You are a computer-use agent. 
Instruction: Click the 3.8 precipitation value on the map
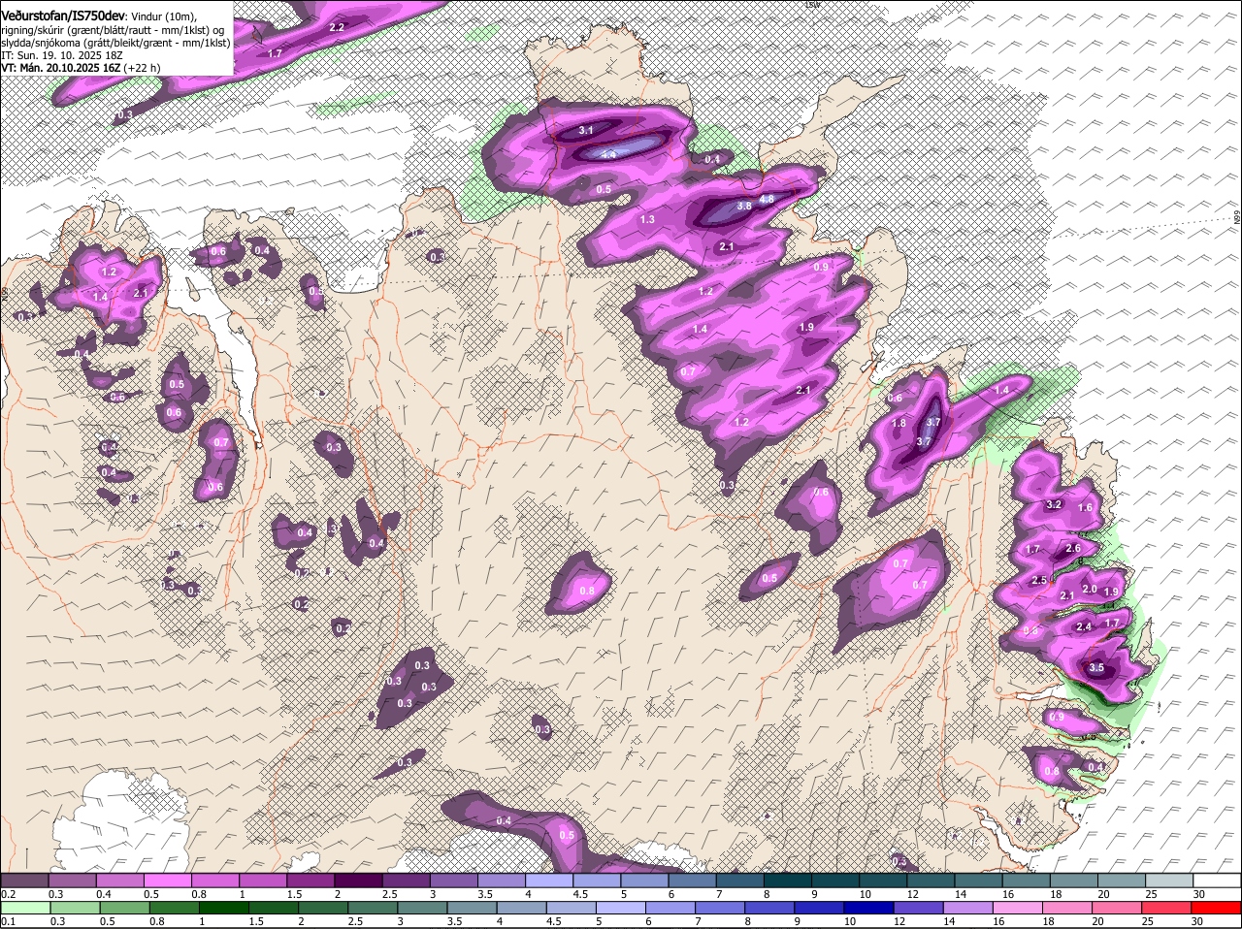click(x=744, y=206)
